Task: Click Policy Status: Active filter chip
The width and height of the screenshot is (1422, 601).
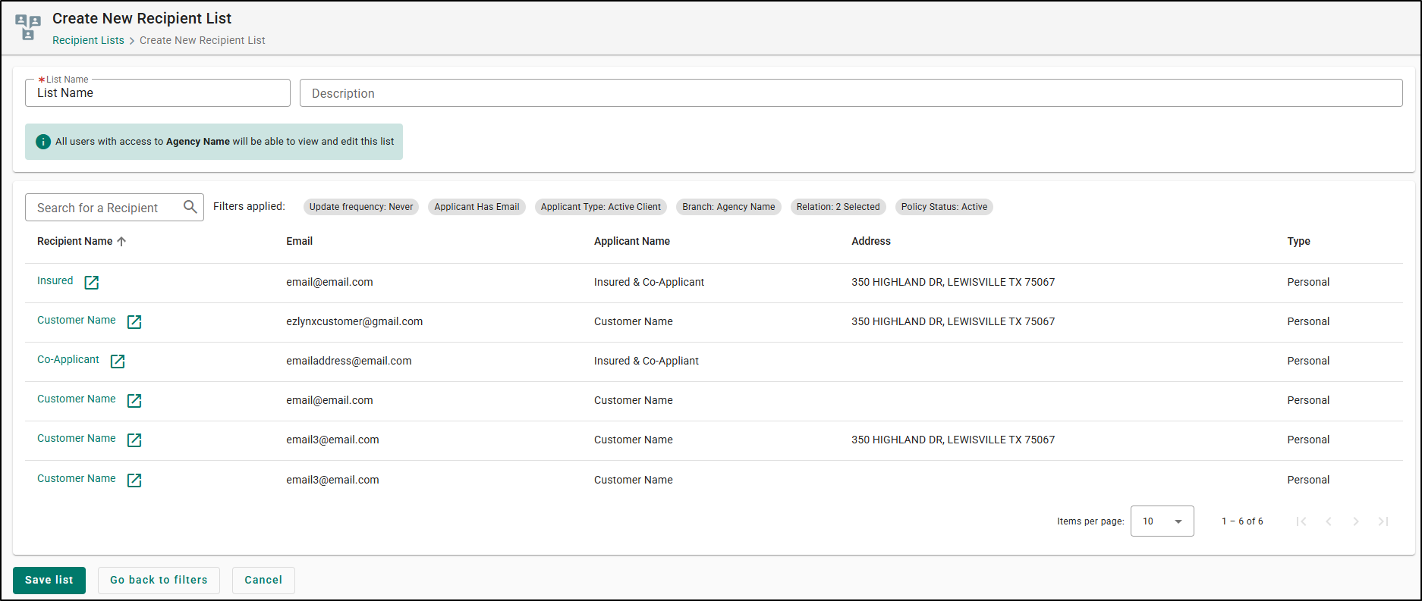Action: 944,207
